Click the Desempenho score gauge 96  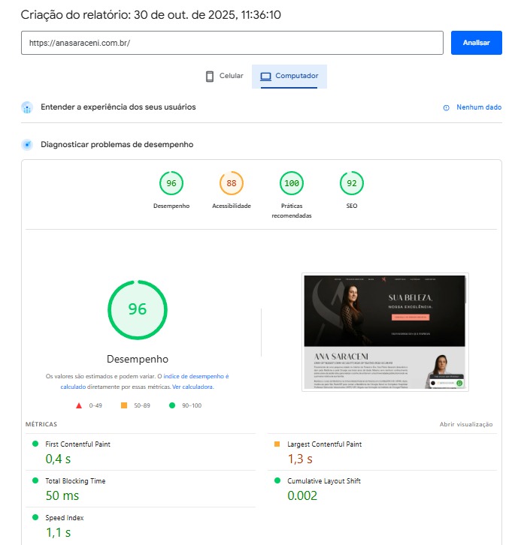tap(171, 184)
